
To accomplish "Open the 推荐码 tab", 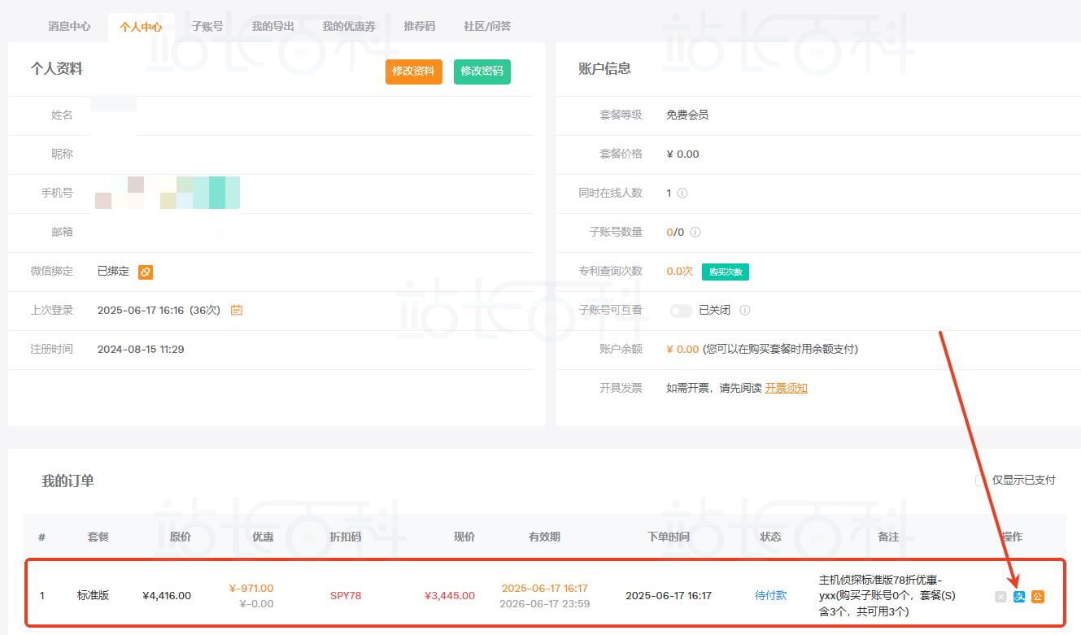I will 420,25.
